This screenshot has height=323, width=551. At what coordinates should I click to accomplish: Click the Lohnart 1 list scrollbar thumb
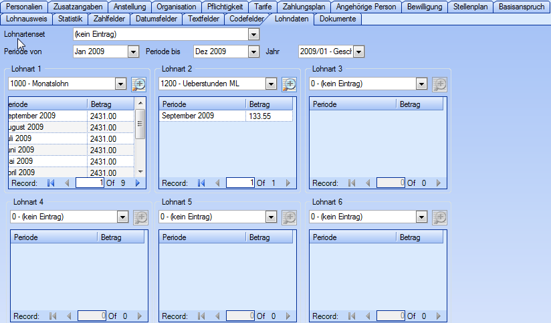140,124
